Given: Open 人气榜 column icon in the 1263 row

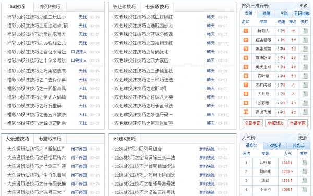Looking at the screenshot, I should [304, 171].
